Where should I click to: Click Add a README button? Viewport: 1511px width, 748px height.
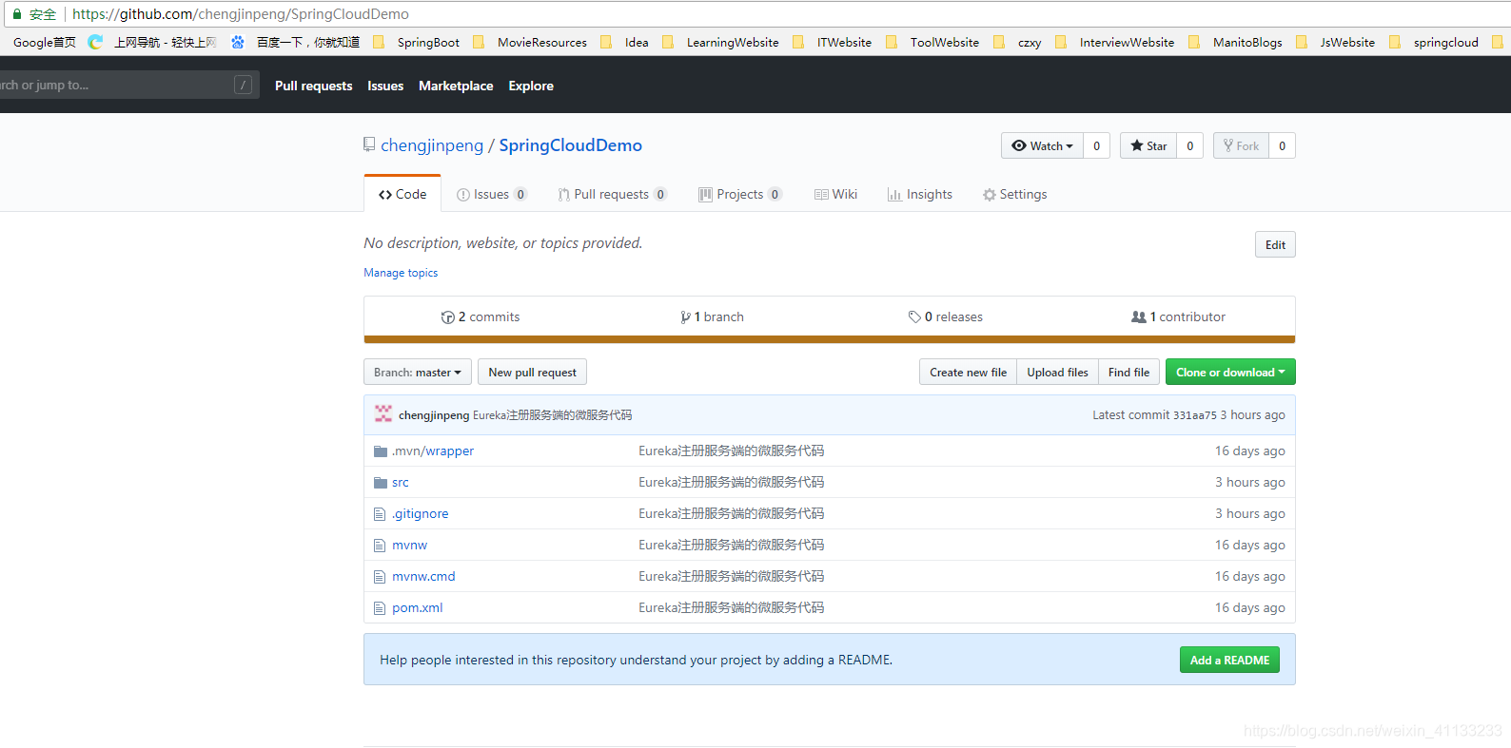[x=1229, y=660]
